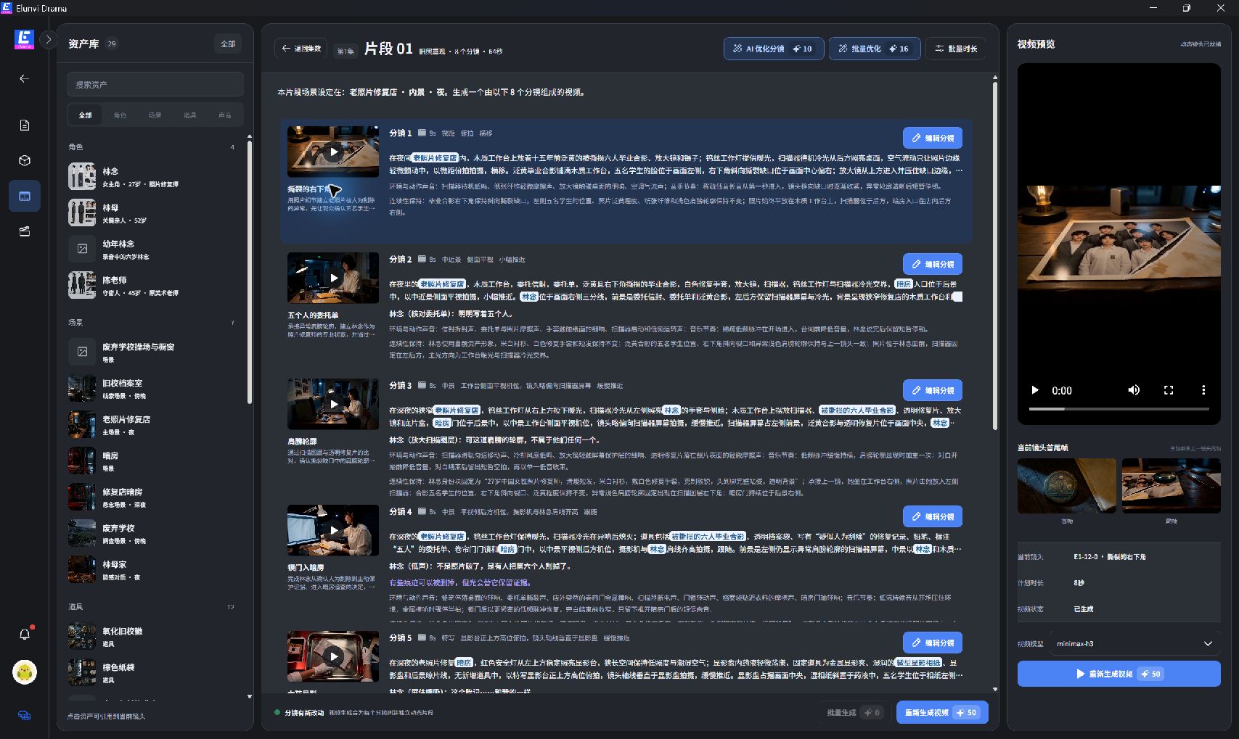Expand the collapsed left sidebar chevron

tap(48, 40)
